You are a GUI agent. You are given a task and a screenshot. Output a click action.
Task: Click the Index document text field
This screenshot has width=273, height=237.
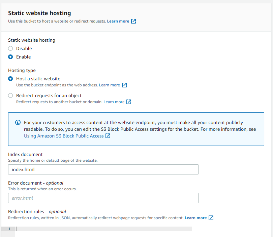(103, 169)
